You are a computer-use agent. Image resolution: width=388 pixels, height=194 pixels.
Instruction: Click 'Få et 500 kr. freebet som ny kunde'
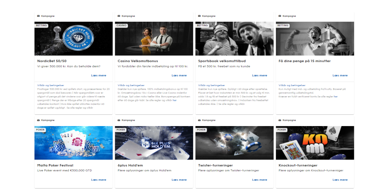click(x=224, y=66)
